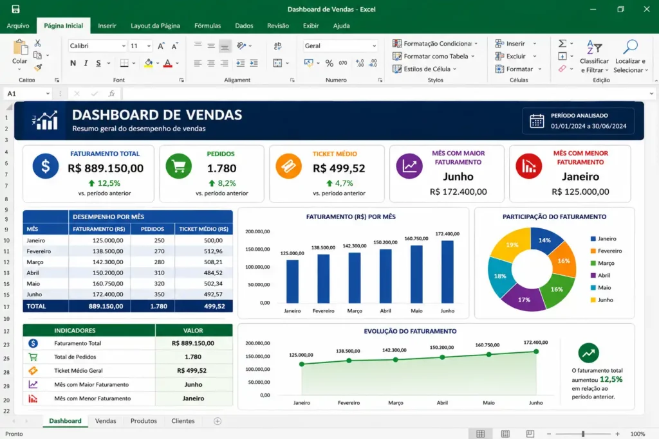659x439 pixels.
Task: Click the increase decimal places icon
Action: [360, 63]
